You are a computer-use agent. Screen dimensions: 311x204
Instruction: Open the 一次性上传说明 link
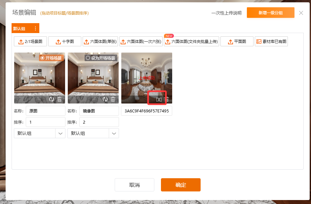[x=226, y=13]
